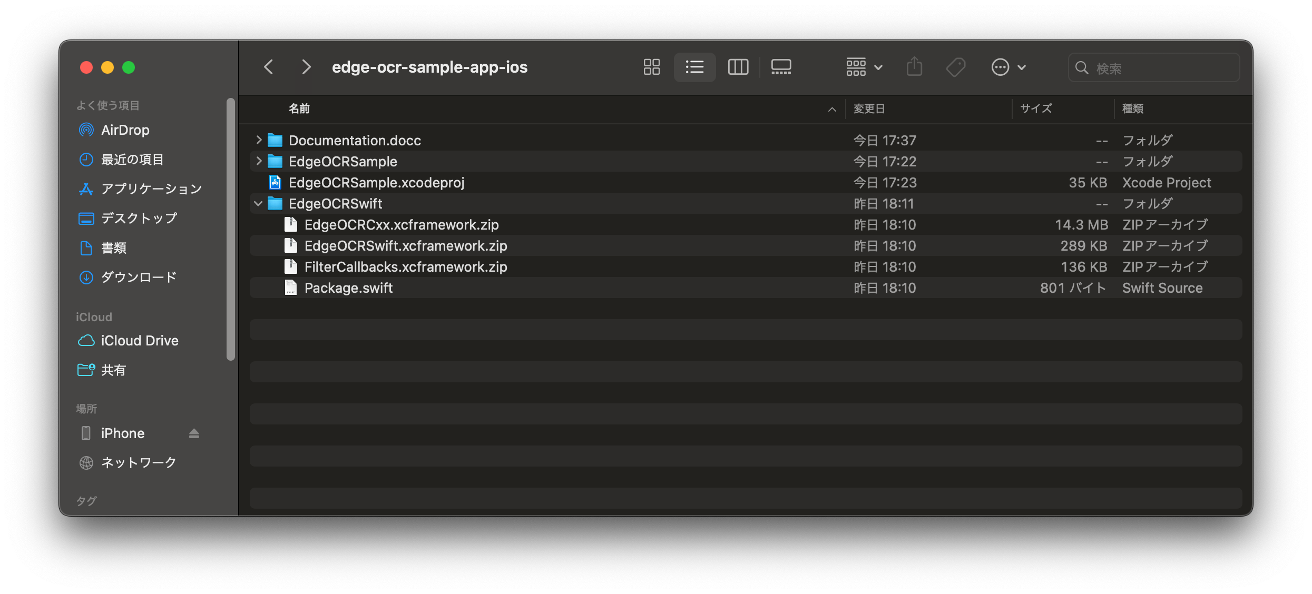
Task: Select the FilterCallbacks.xcframework.zip file name
Action: click(x=406, y=267)
